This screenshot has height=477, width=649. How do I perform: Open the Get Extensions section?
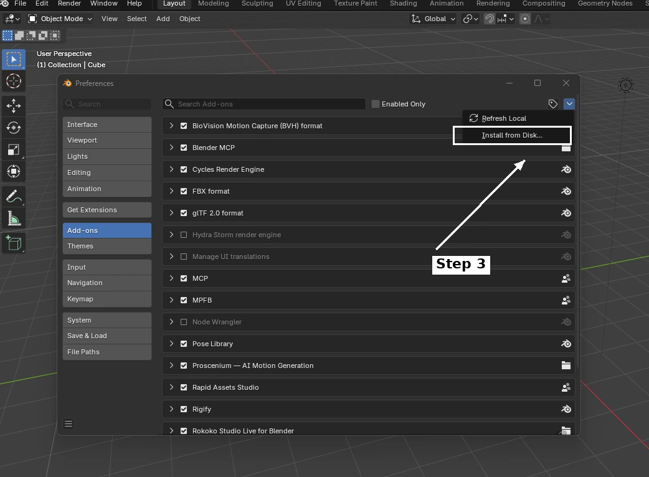[107, 210]
